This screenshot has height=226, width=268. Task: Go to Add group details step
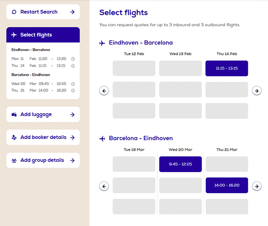[x=43, y=160]
